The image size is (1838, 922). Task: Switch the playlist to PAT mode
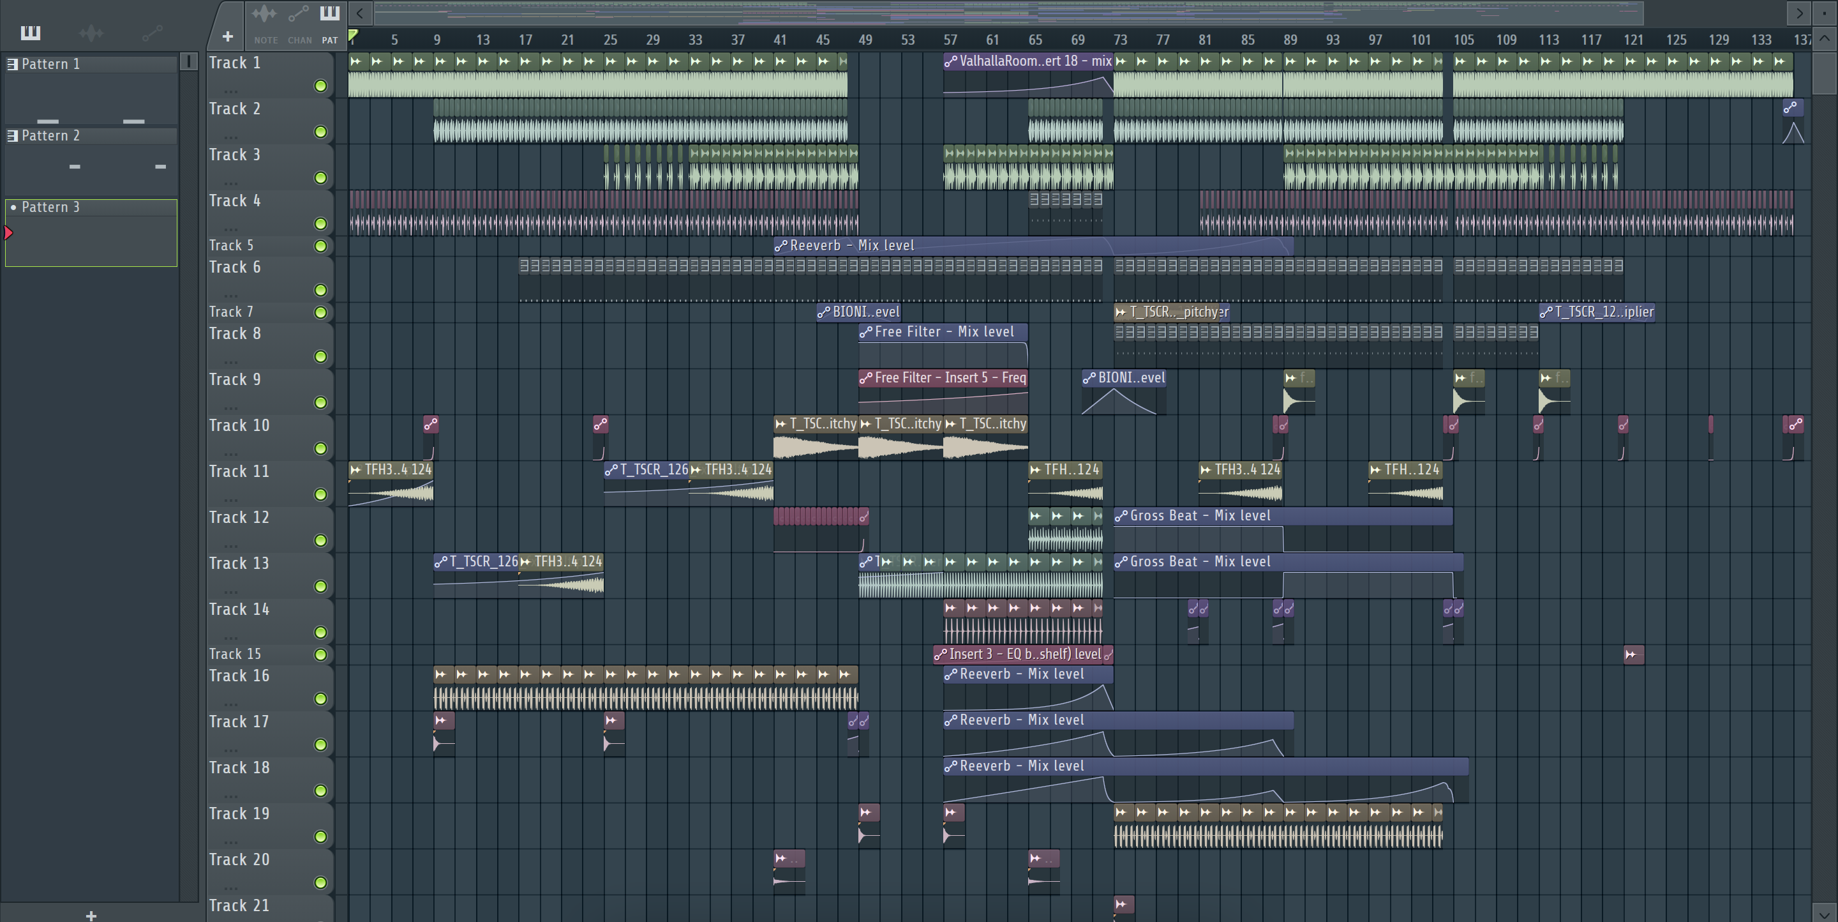coord(330,24)
